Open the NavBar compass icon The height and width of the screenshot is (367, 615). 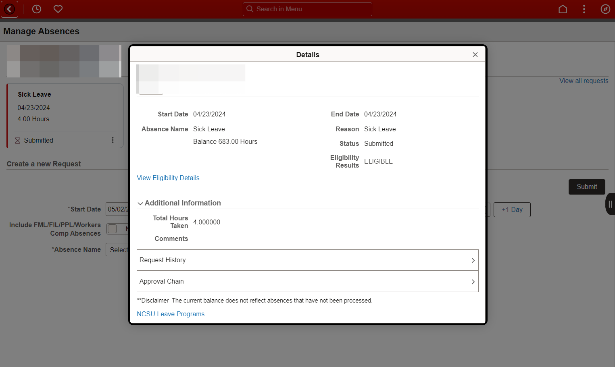605,9
